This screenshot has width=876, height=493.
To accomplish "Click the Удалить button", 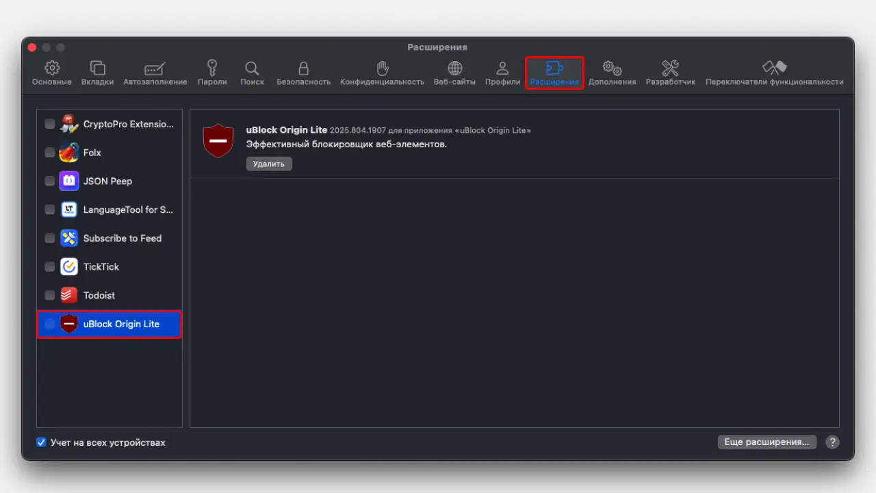I will point(269,164).
